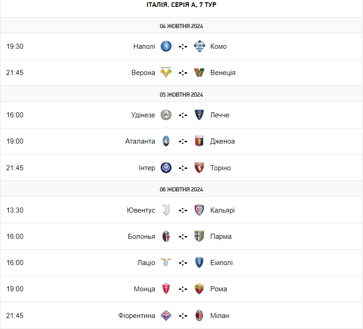Image resolution: width=363 pixels, height=329 pixels.
Task: Click the Napoli club crest
Action: (166, 46)
